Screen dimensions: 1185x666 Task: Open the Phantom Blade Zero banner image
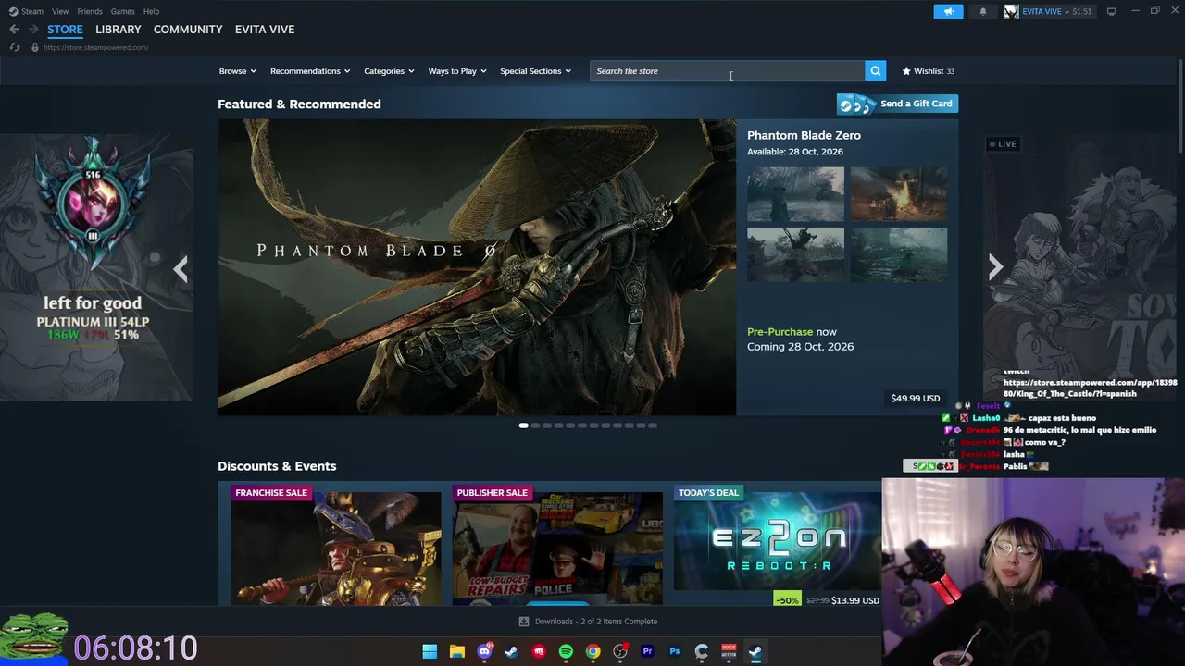[x=477, y=267]
